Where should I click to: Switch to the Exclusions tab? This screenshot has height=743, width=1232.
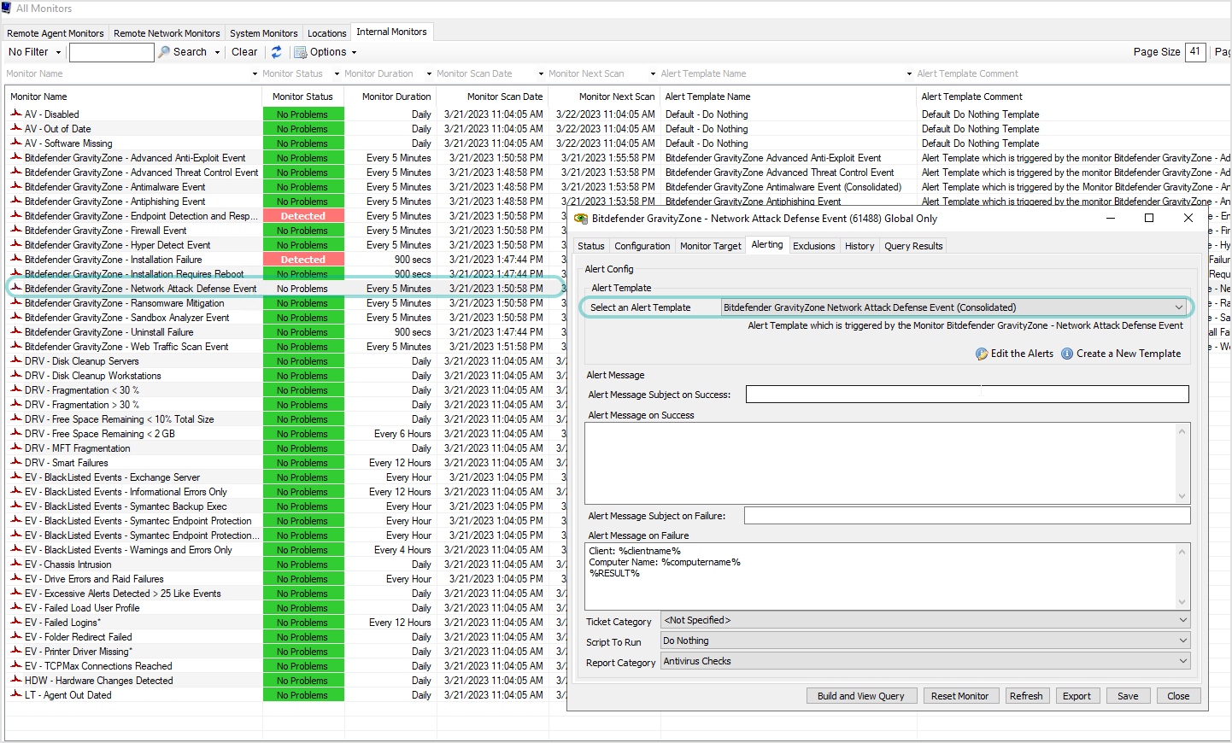click(x=813, y=245)
